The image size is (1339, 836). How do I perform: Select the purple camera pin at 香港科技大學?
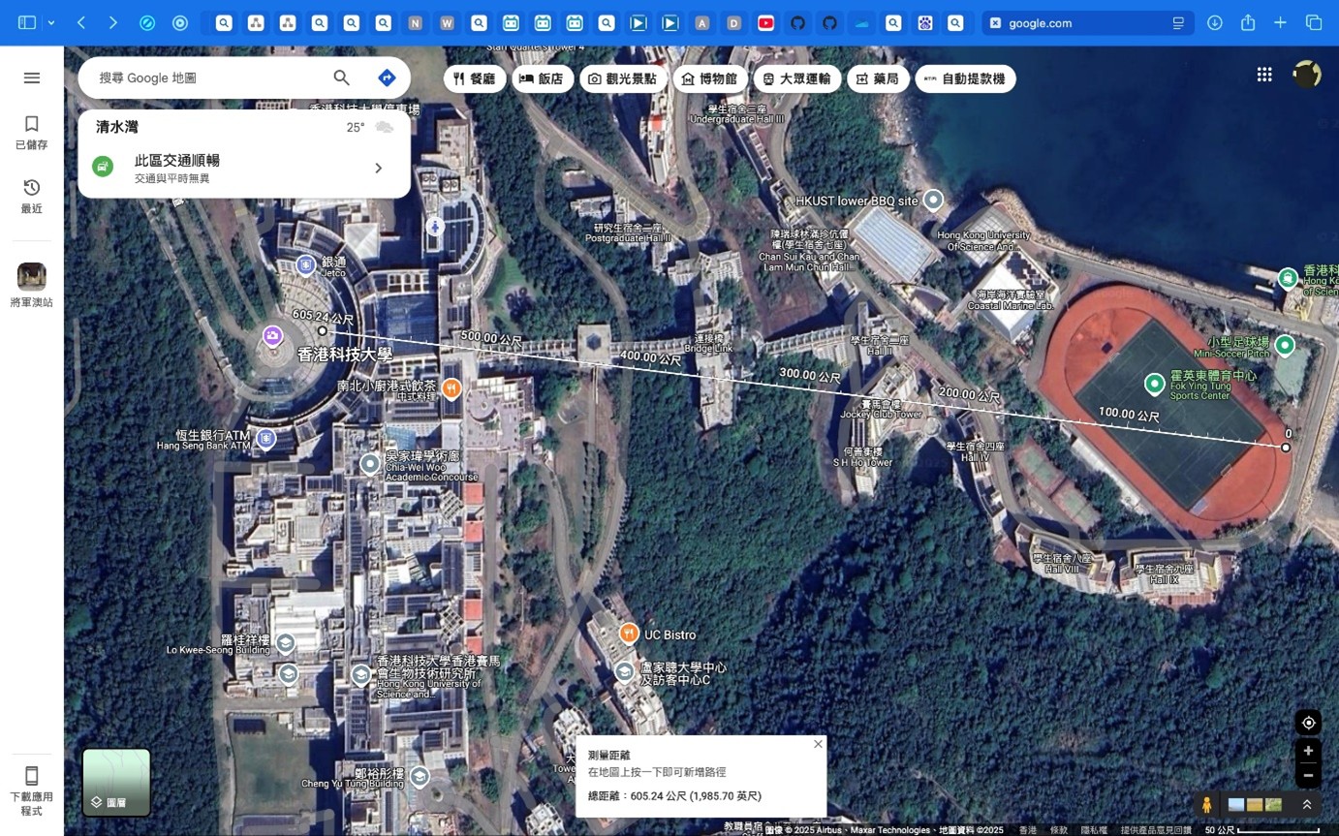click(272, 336)
